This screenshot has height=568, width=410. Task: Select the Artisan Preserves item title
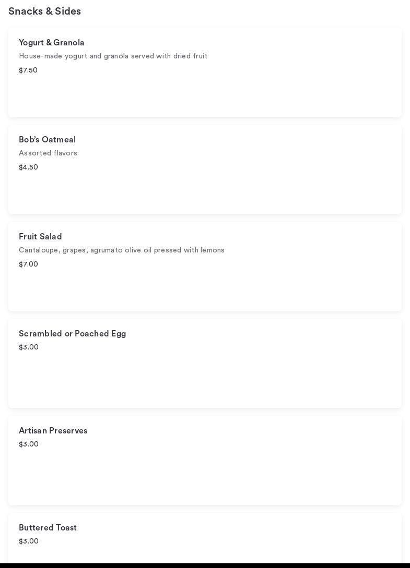point(53,431)
